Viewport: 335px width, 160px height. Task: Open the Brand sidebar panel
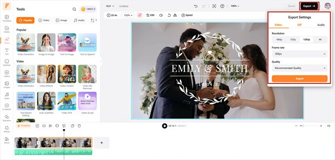tap(6, 140)
